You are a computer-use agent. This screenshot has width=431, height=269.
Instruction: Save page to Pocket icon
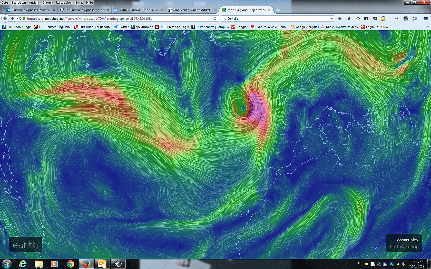pyautogui.click(x=375, y=18)
